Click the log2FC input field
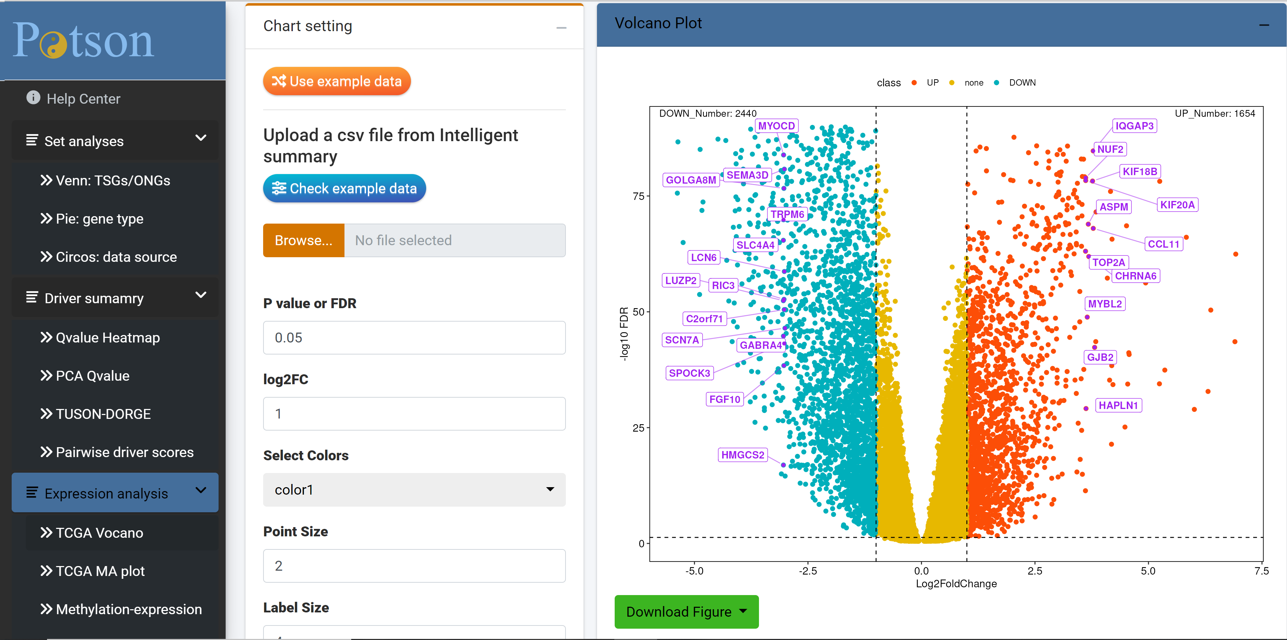Screen dimensions: 1287x640 [414, 414]
